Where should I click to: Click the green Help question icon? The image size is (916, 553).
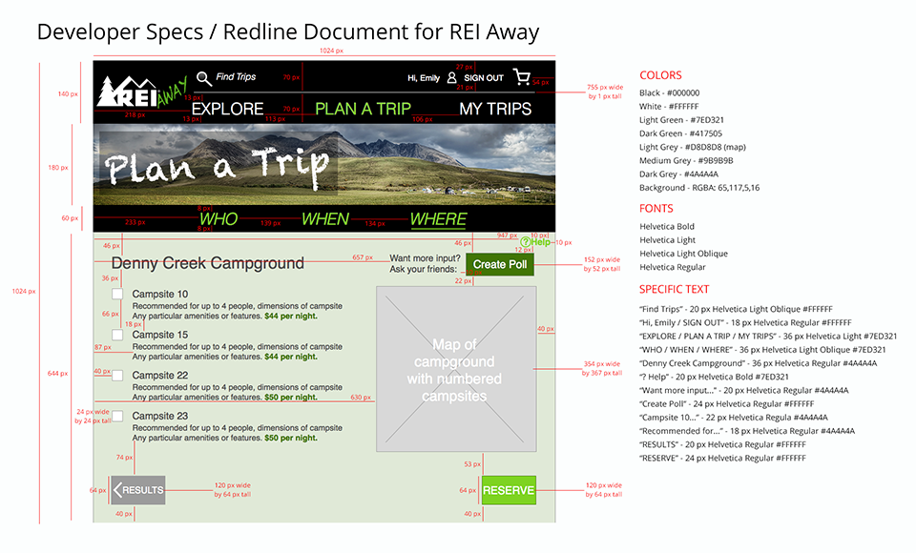525,242
